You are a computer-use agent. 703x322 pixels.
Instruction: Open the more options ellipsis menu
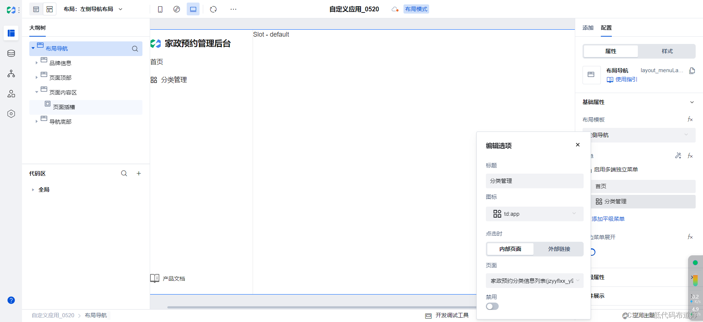[x=233, y=9]
